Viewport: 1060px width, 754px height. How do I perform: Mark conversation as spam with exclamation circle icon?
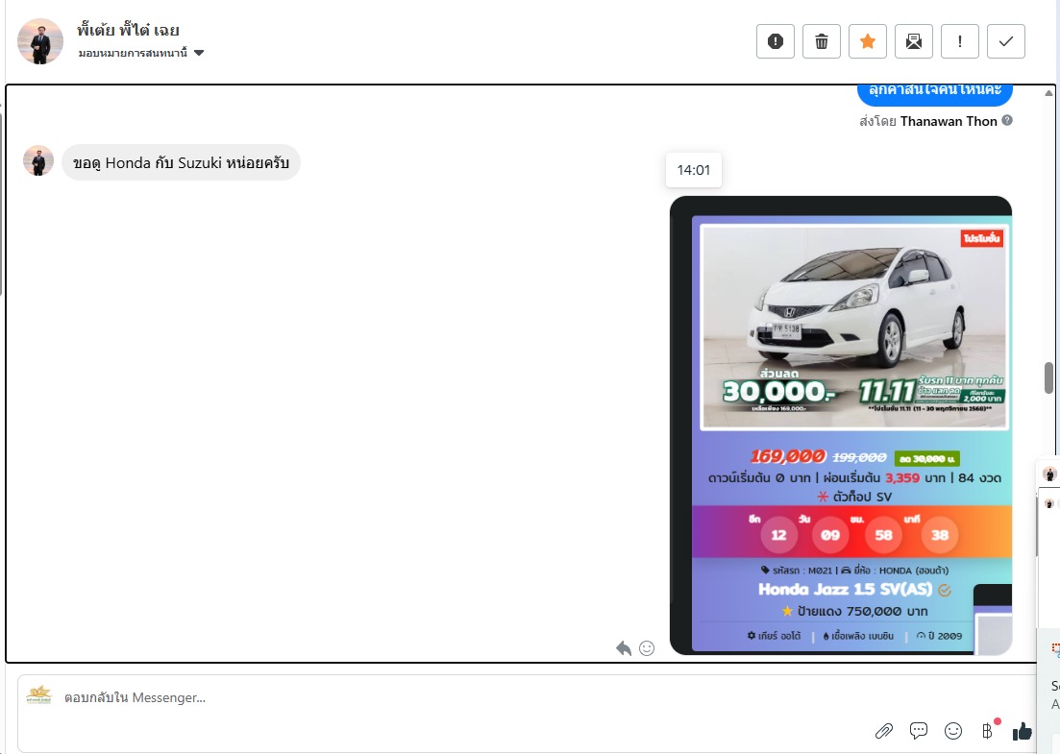[x=776, y=41]
